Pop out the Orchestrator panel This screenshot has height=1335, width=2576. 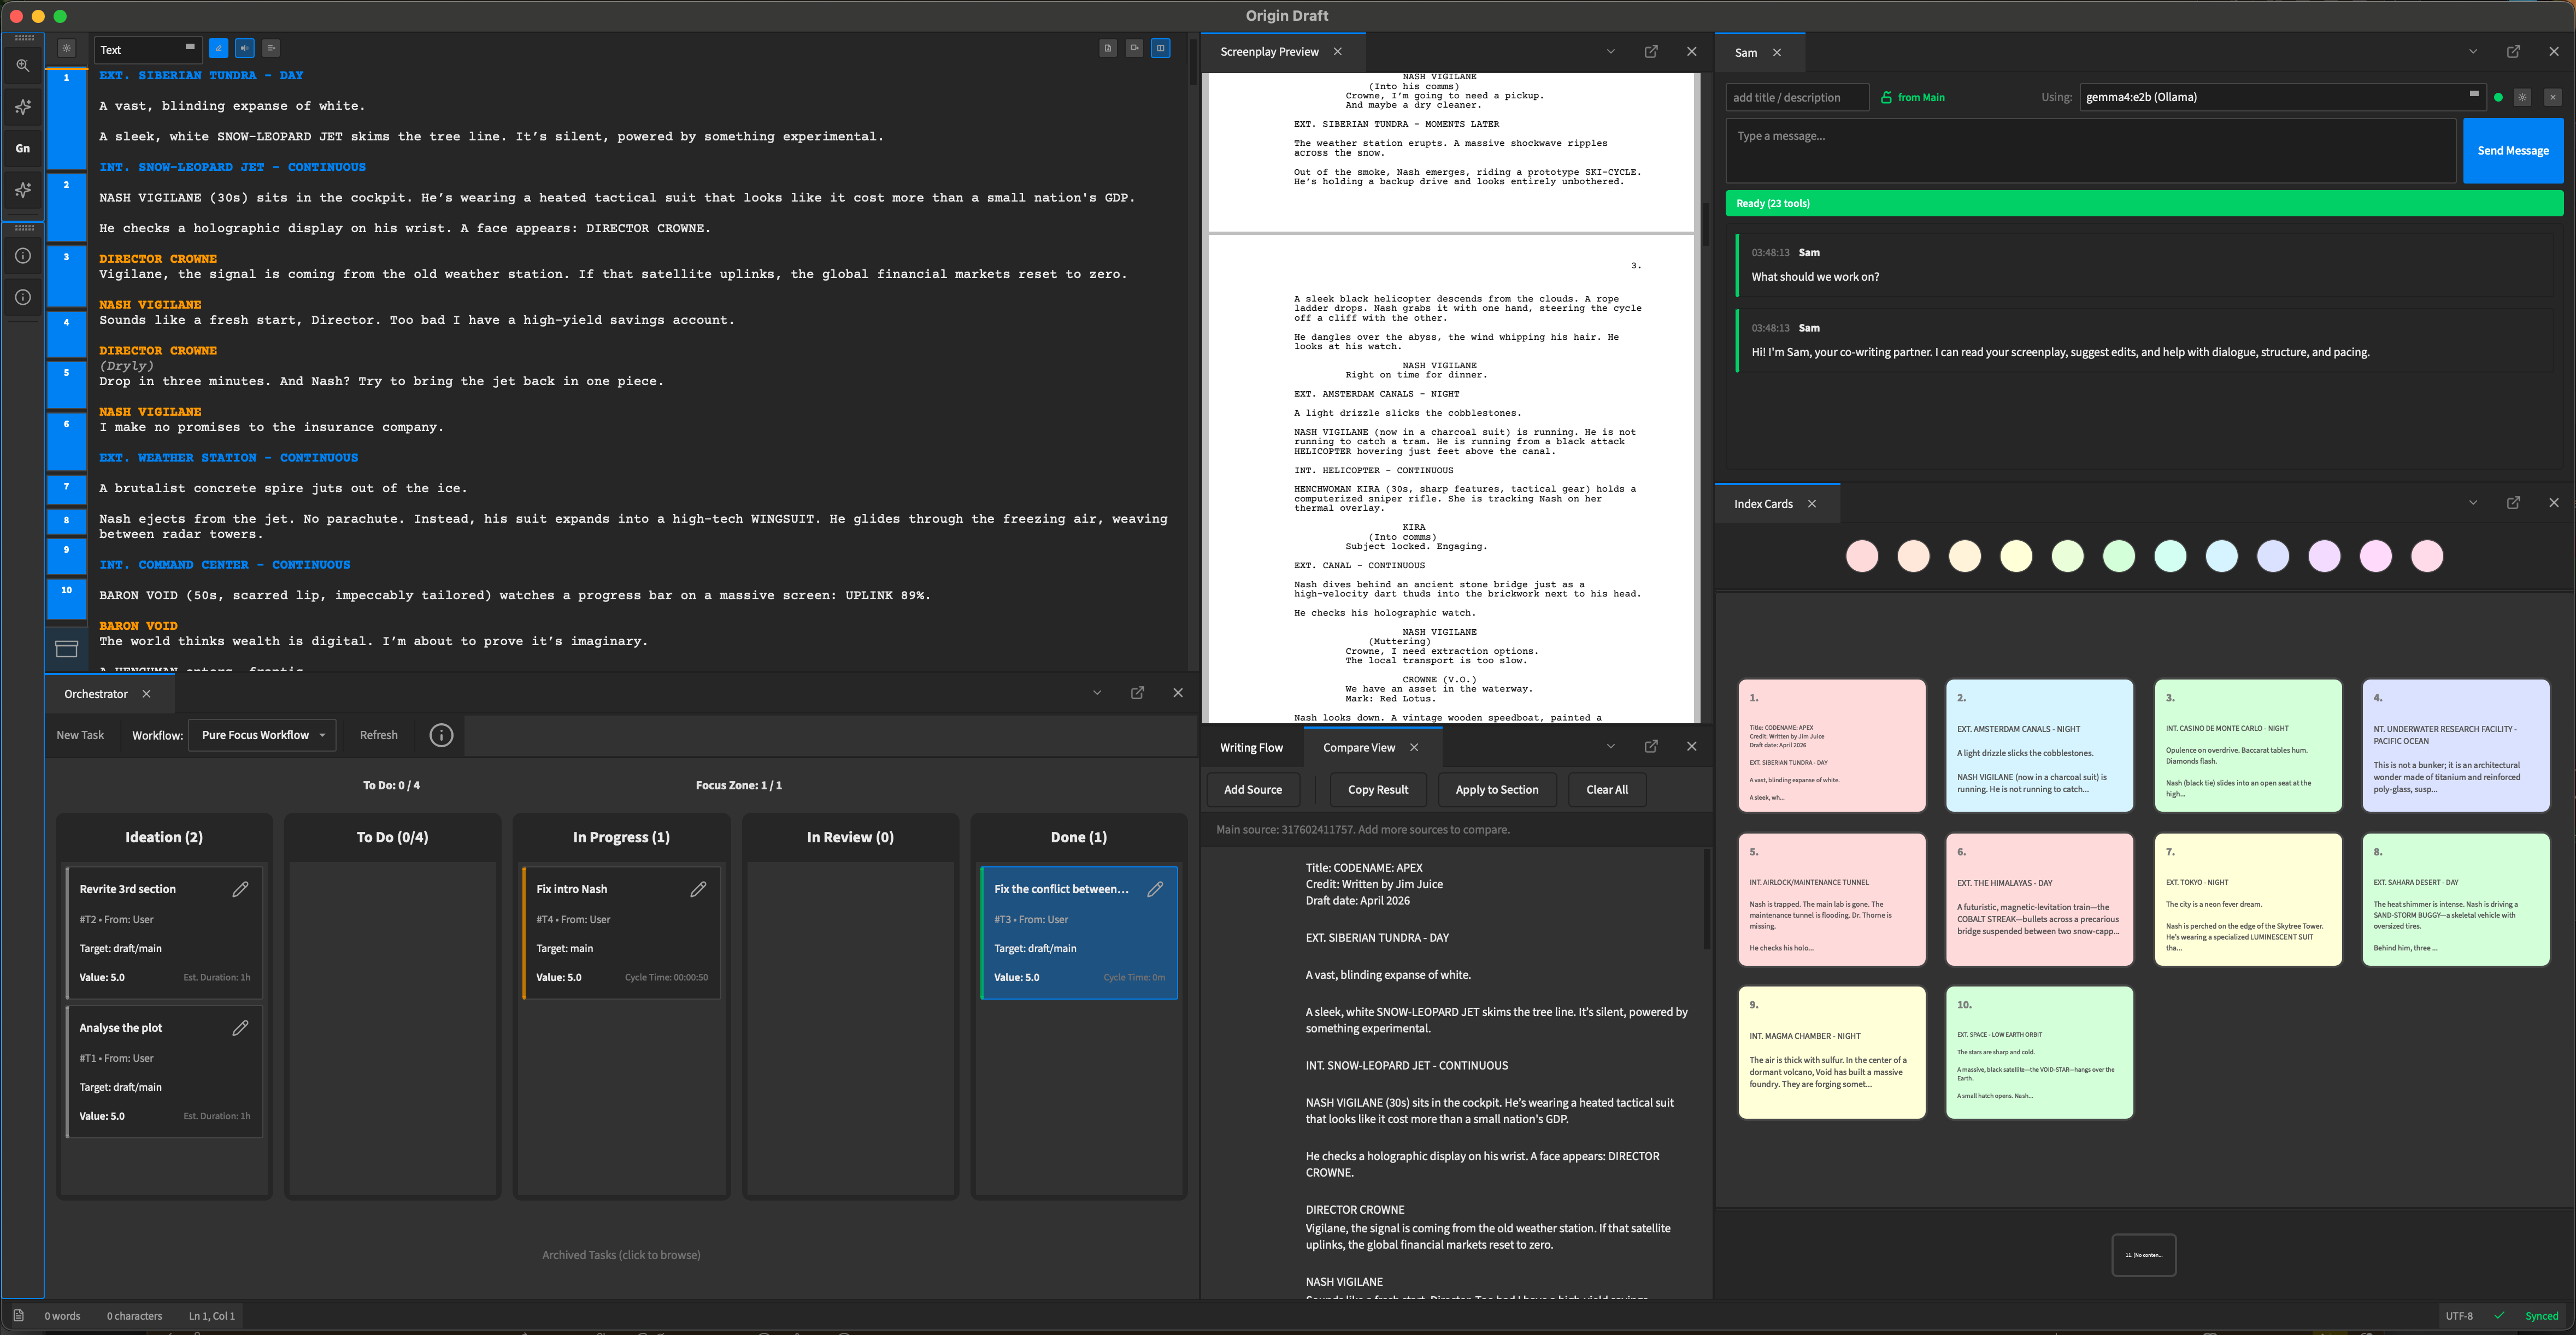pyautogui.click(x=1137, y=693)
